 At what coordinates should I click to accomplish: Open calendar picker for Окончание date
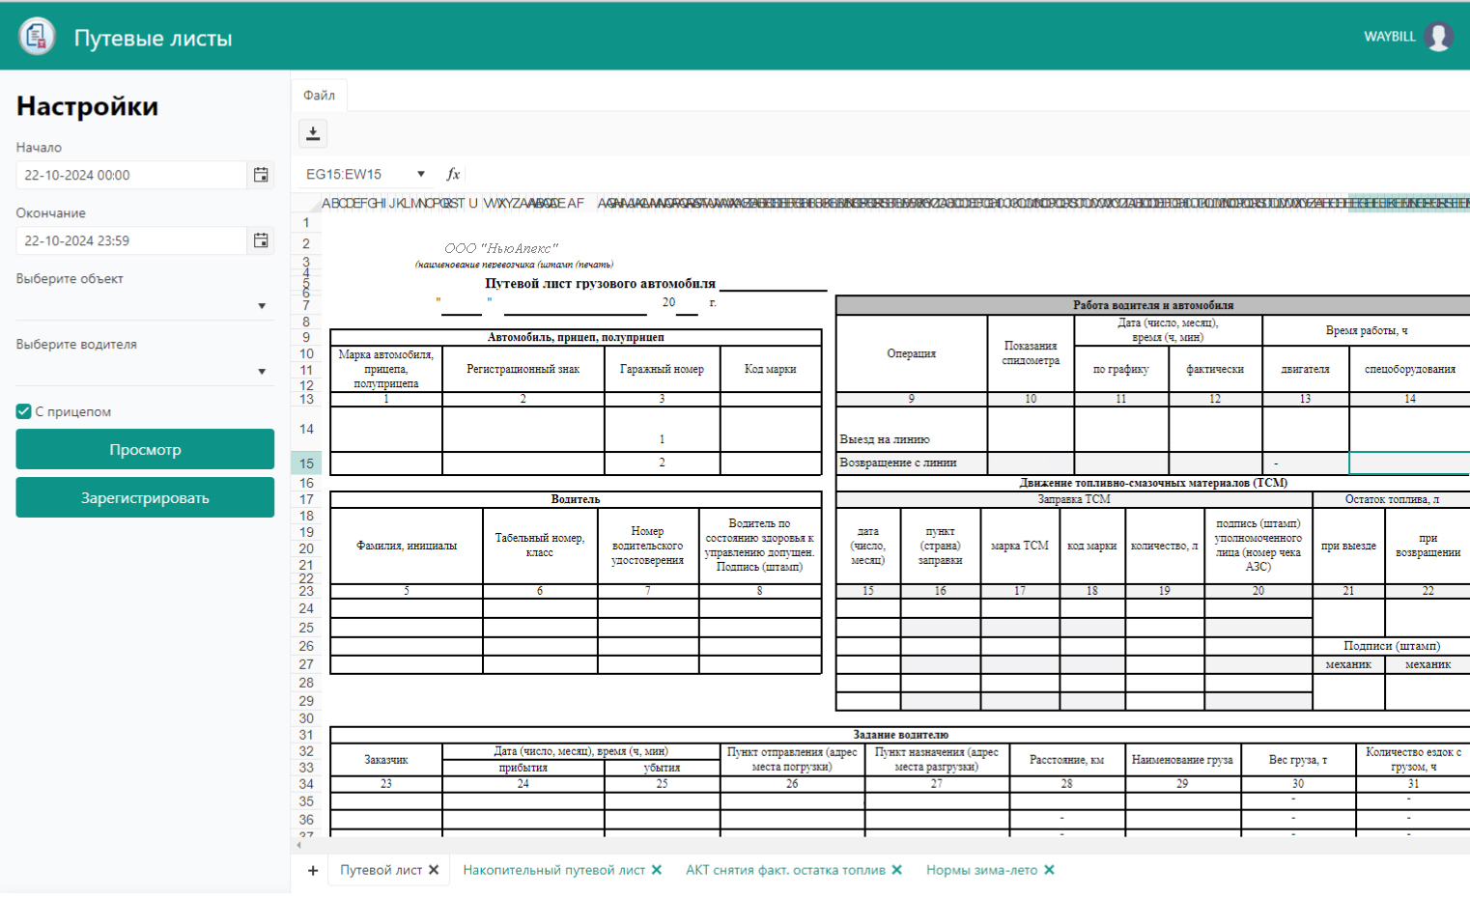261,240
